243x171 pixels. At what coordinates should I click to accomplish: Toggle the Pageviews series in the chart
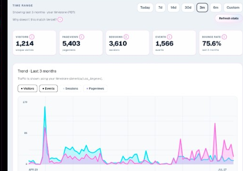95,88
